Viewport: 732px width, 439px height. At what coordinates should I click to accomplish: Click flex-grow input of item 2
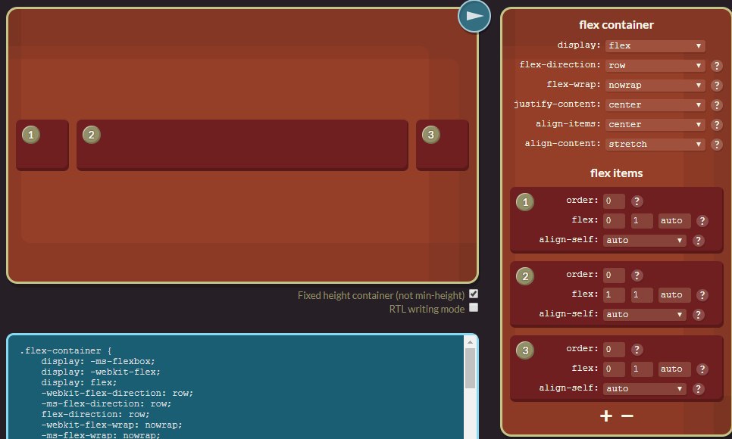614,295
